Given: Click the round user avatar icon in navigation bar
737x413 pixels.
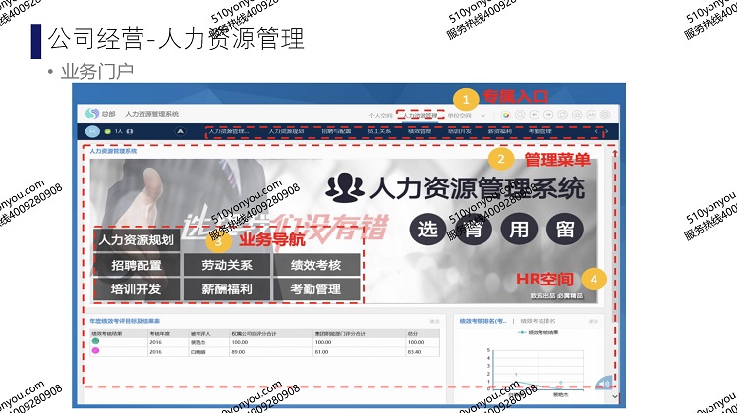Looking at the screenshot, I should (93, 130).
